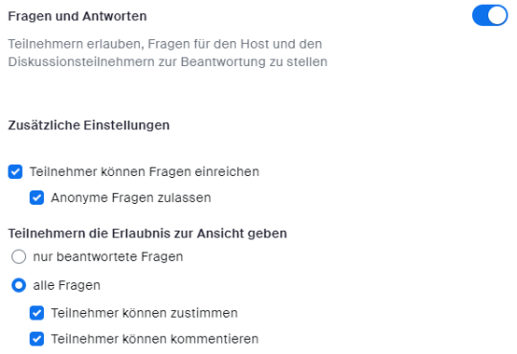The height and width of the screenshot is (354, 517).
Task: Click the Diskussionsteilnehmern zur Beantwortung description line
Action: click(x=167, y=61)
